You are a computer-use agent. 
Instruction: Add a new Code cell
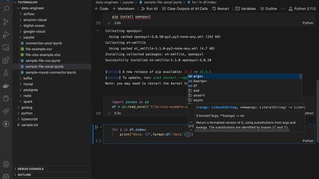click(x=101, y=9)
